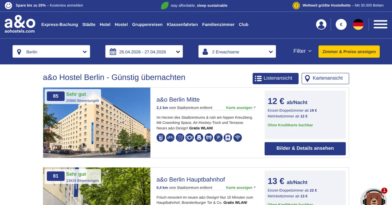Click the meeting room amenity icon
The height and width of the screenshot is (205, 392).
[209, 138]
